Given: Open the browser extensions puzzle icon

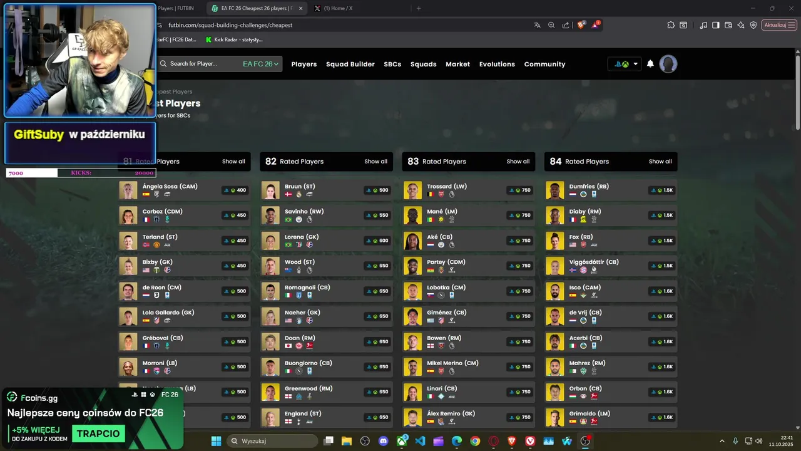Looking at the screenshot, I should click(x=671, y=25).
